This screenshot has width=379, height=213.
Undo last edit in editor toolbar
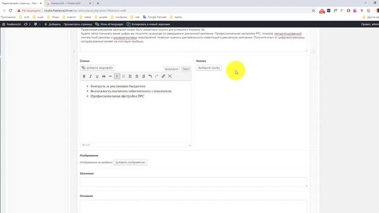(x=150, y=76)
